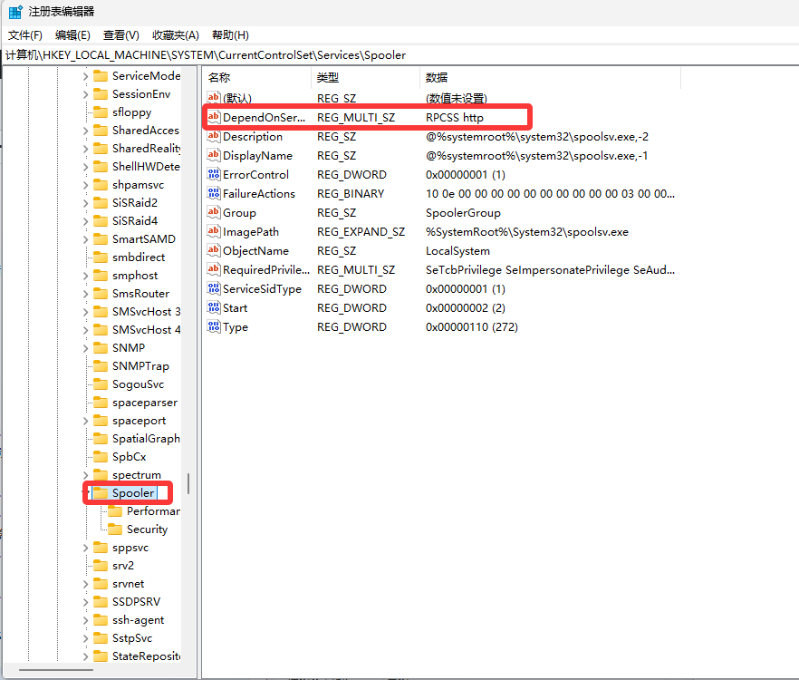Viewport: 799px width, 680px height.
Task: Click the string icon next to ObjectName
Action: [x=214, y=251]
